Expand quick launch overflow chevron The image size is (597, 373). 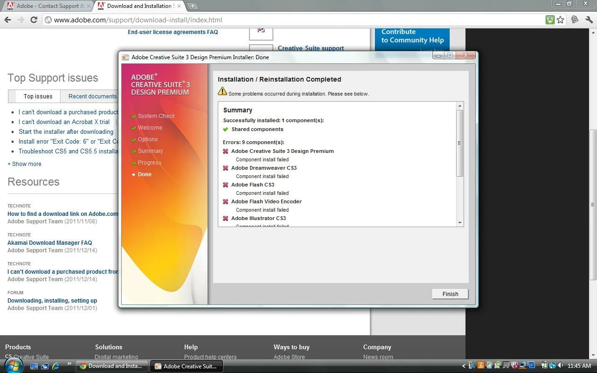[x=69, y=364]
